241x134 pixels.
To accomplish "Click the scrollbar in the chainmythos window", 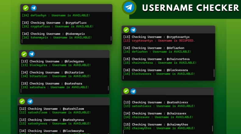I will (212, 129).
